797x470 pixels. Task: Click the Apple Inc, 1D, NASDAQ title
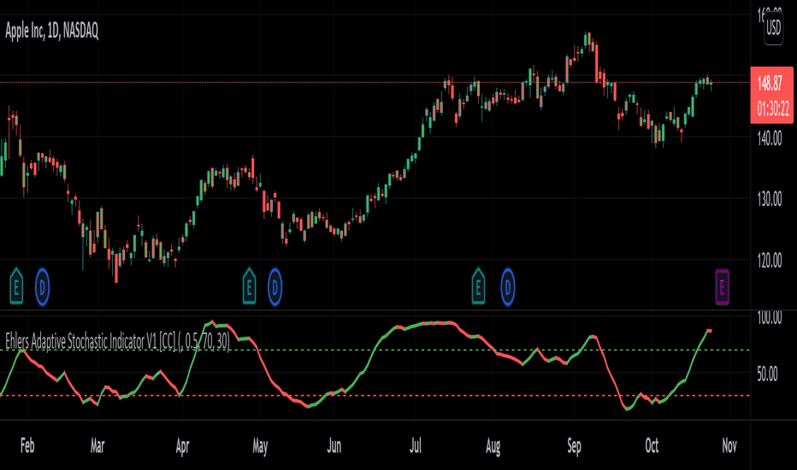pyautogui.click(x=52, y=32)
